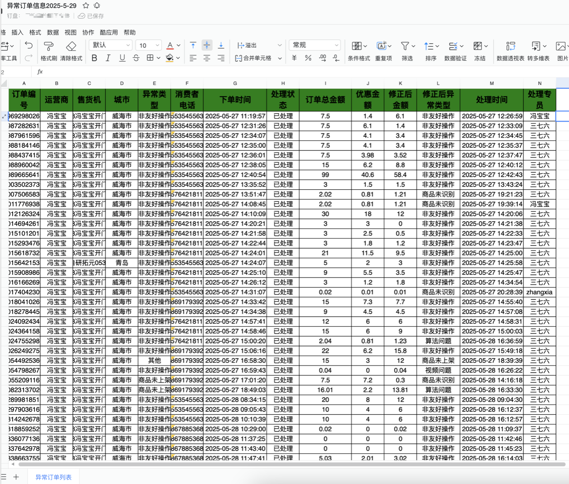569x484 pixels.
Task: Open font color dropdown arrow
Action: click(x=179, y=46)
